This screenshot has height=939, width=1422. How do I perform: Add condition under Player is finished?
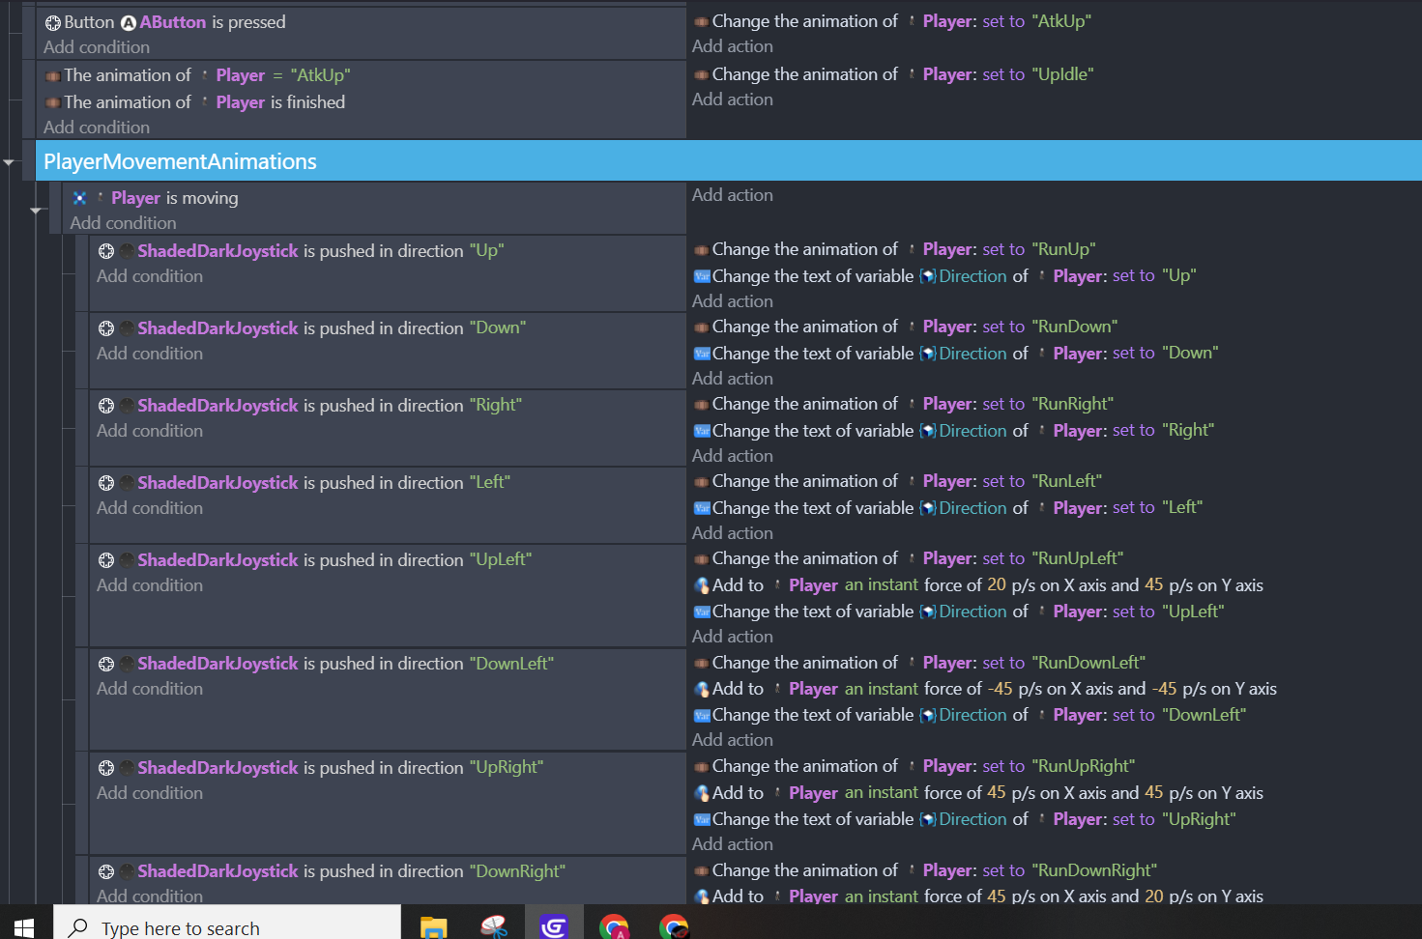click(97, 128)
